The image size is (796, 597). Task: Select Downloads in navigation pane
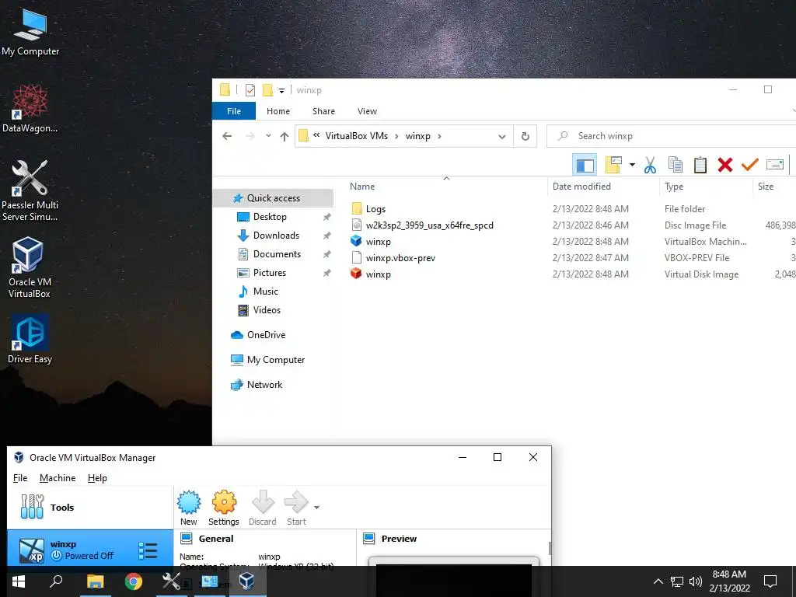276,236
